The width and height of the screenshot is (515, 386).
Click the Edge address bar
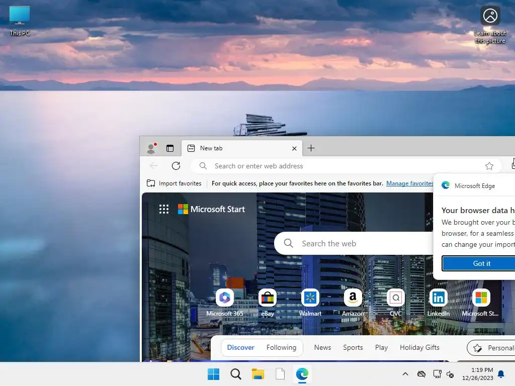coord(346,166)
